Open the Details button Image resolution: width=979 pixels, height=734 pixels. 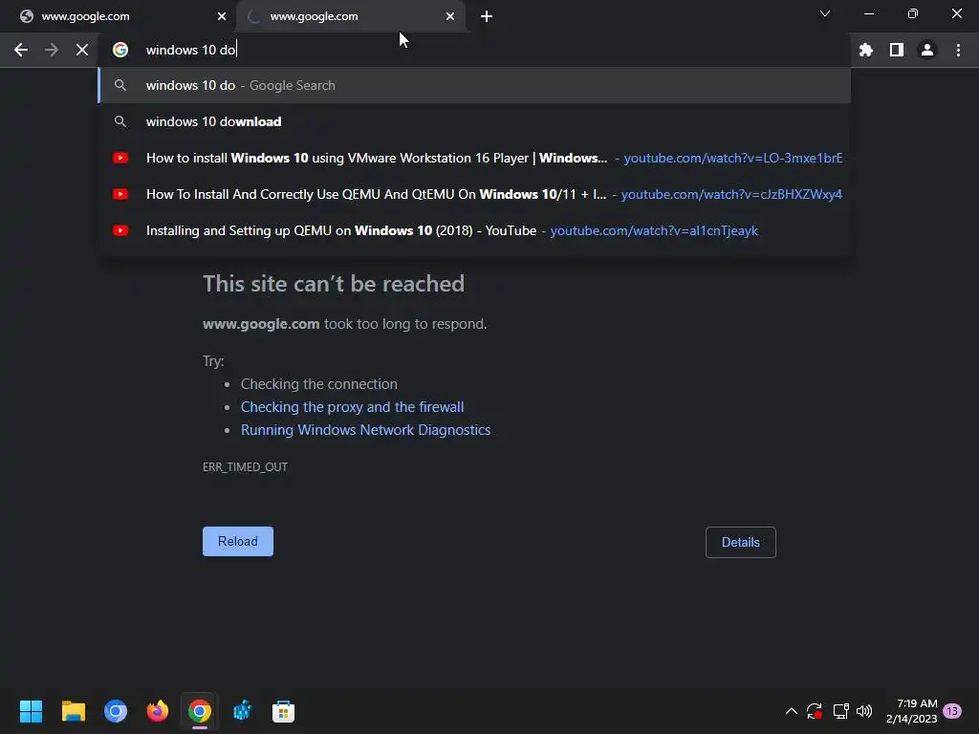tap(741, 542)
